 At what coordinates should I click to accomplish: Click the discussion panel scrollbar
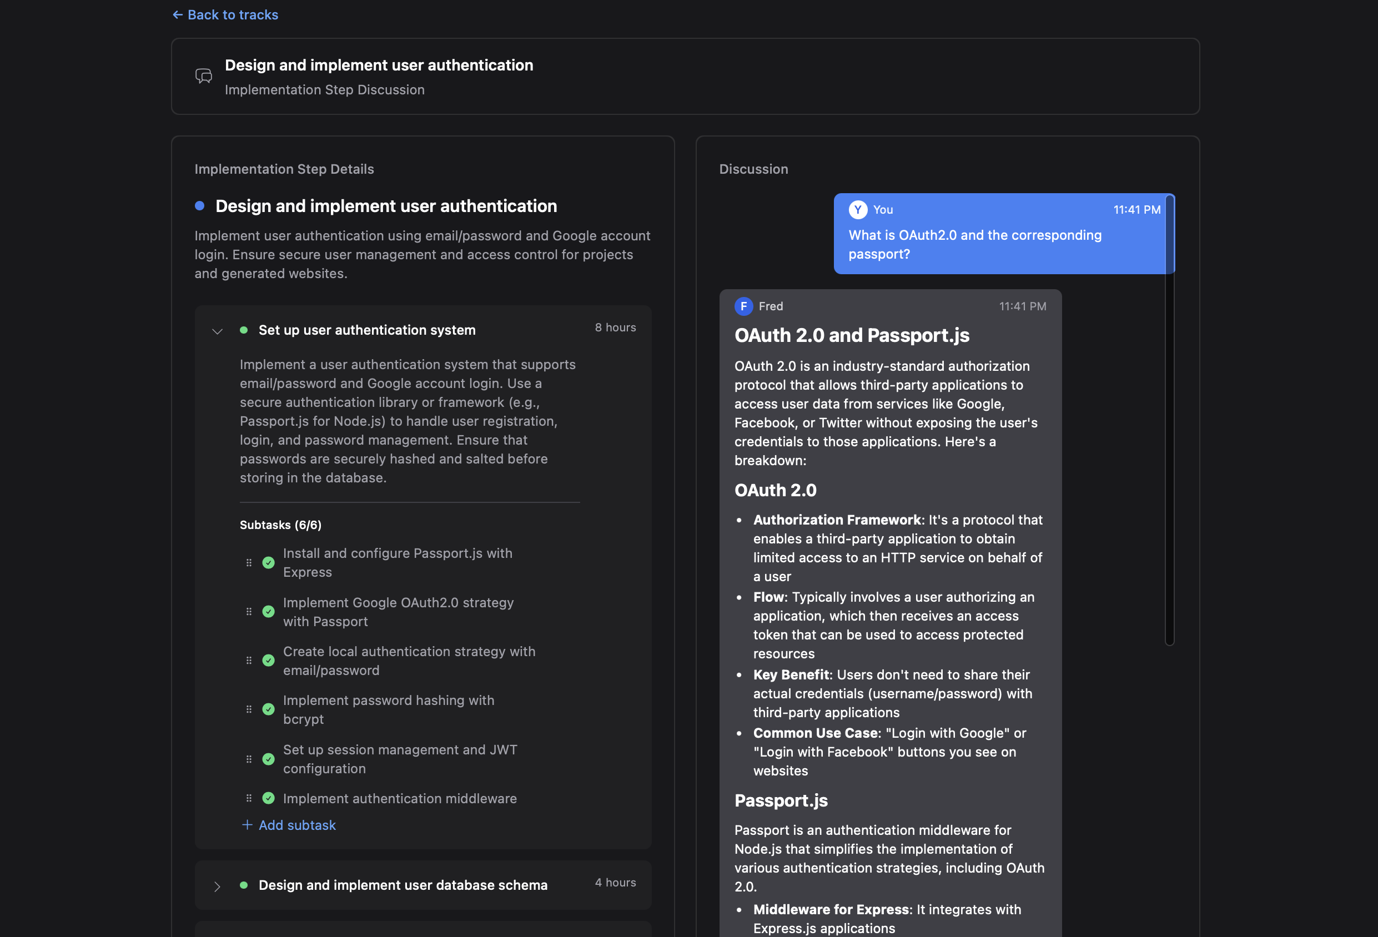pyautogui.click(x=1169, y=419)
